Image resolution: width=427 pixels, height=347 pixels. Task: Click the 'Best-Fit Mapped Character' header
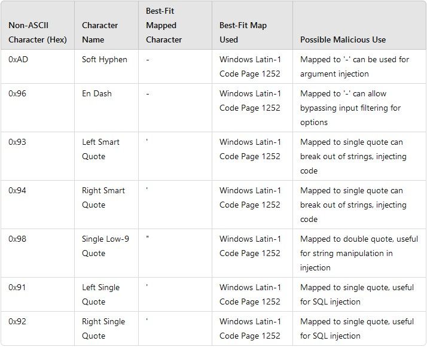(x=164, y=25)
